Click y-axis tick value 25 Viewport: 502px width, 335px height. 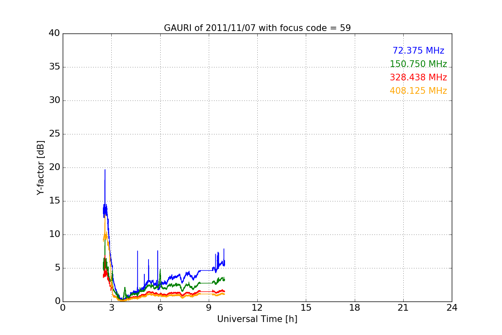coord(54,134)
